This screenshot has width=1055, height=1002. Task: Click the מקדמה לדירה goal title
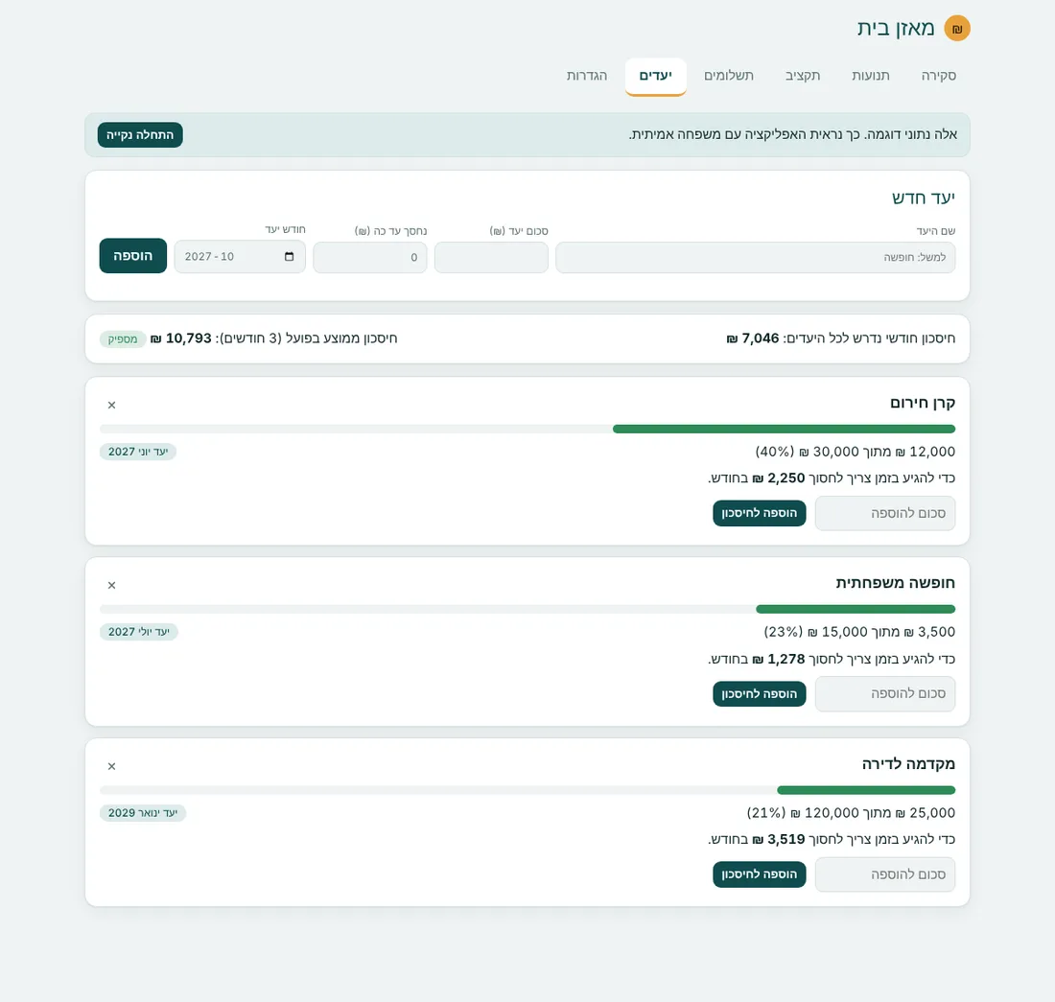(908, 764)
